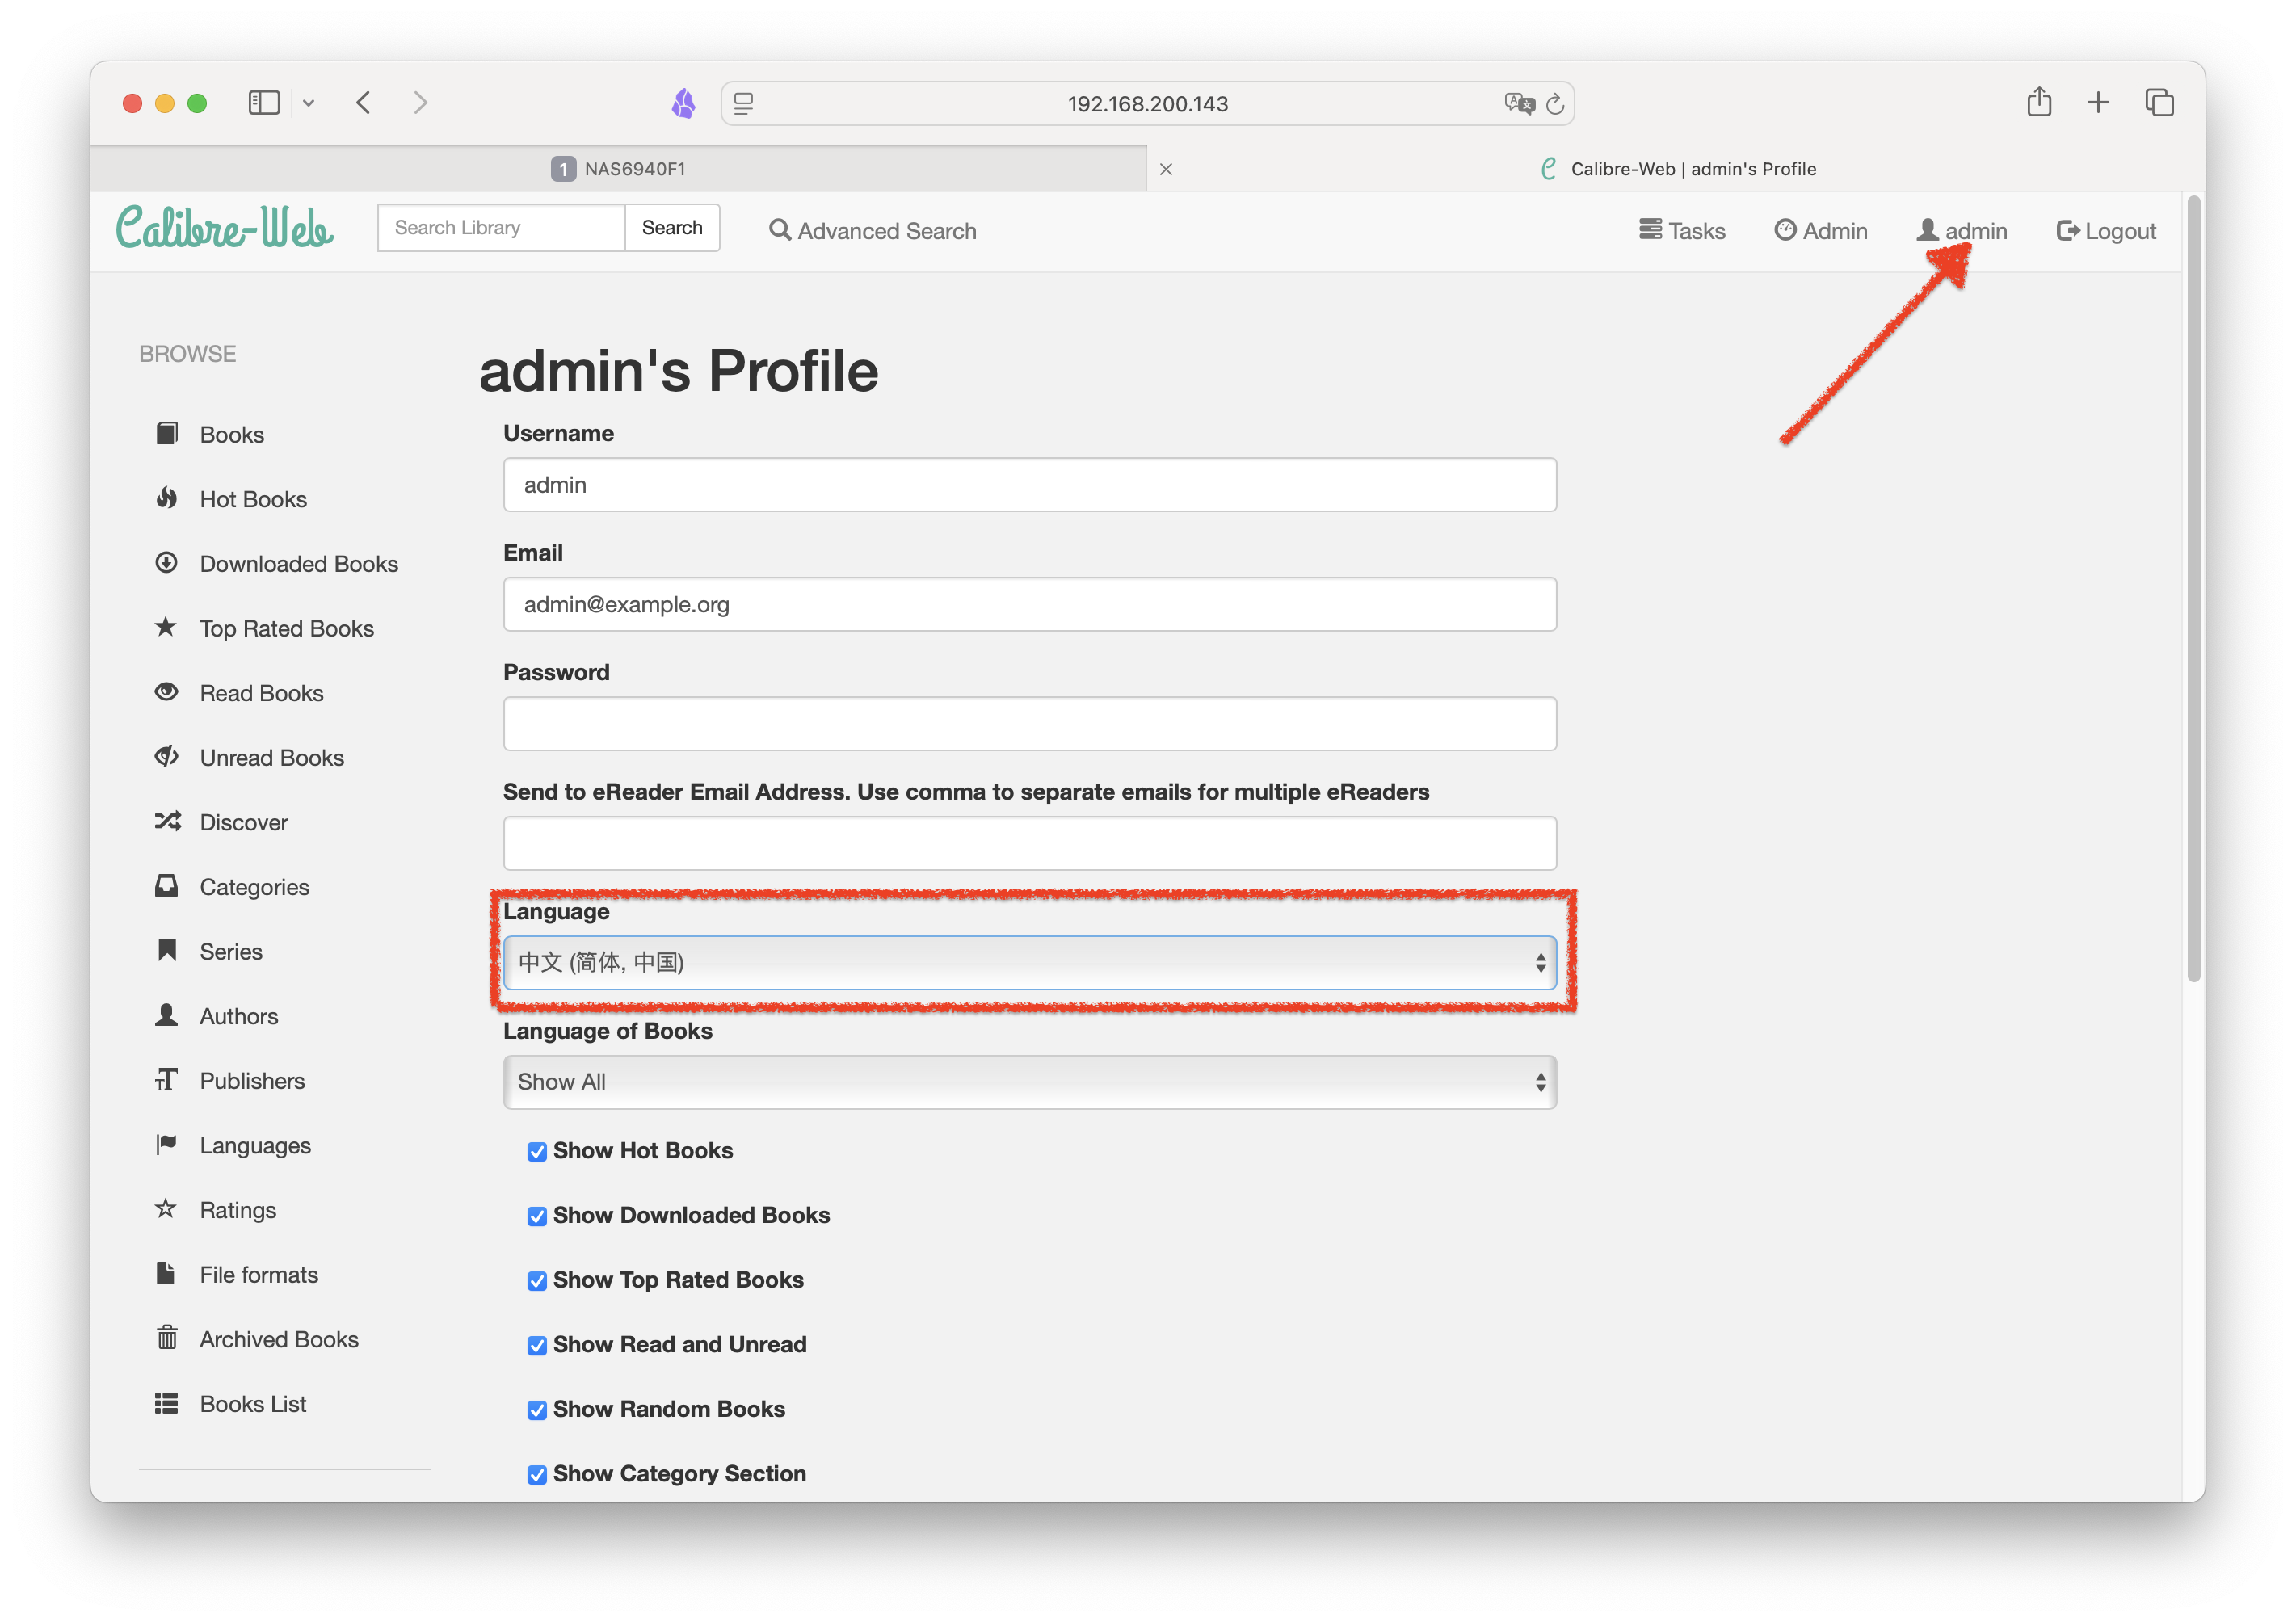2296x1622 pixels.
Task: Click the Series bookmark icon
Action: pyautogui.click(x=167, y=950)
